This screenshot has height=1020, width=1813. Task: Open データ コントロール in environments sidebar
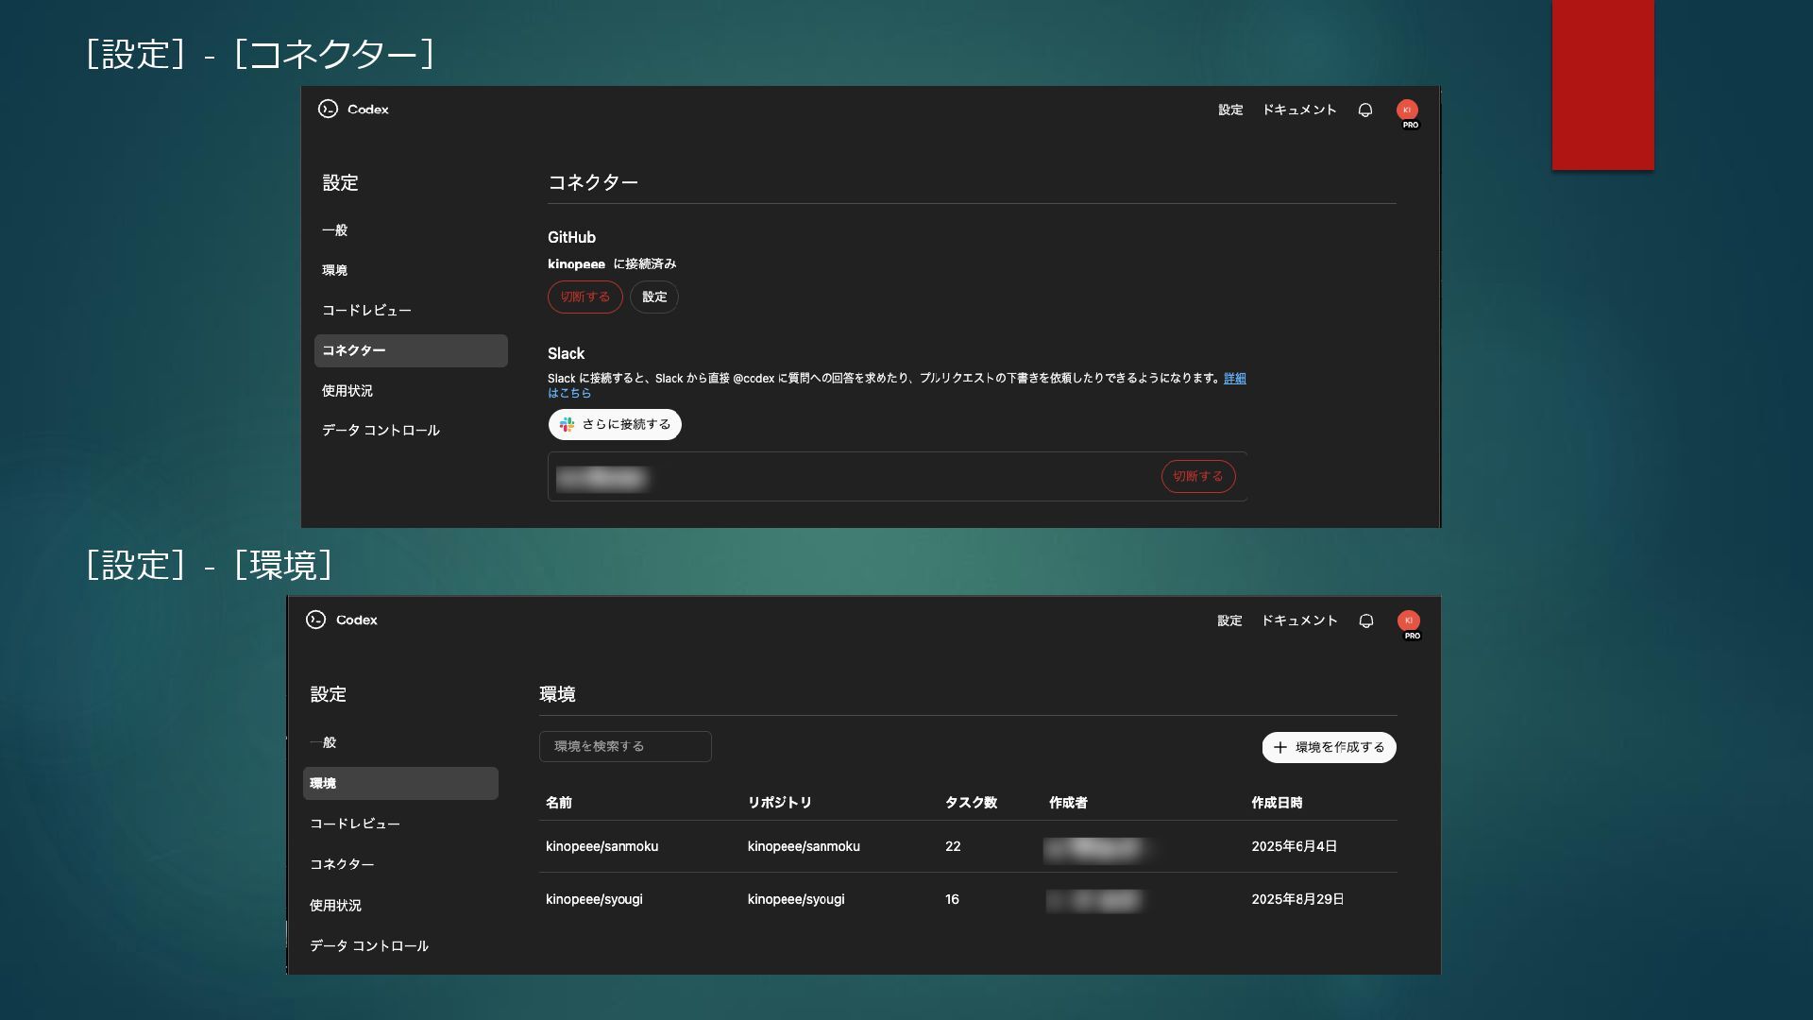[369, 946]
